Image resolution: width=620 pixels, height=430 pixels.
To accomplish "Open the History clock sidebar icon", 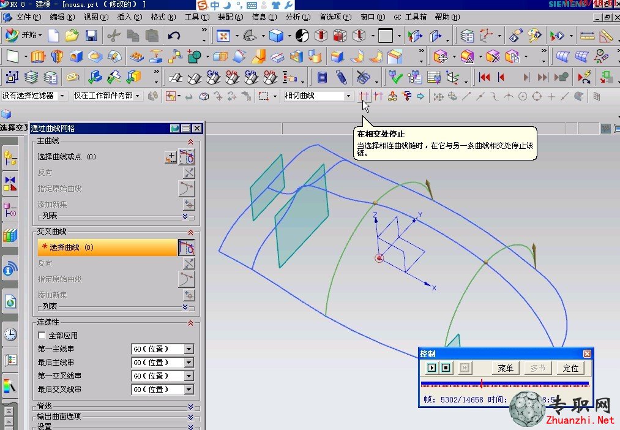I will click(x=10, y=334).
